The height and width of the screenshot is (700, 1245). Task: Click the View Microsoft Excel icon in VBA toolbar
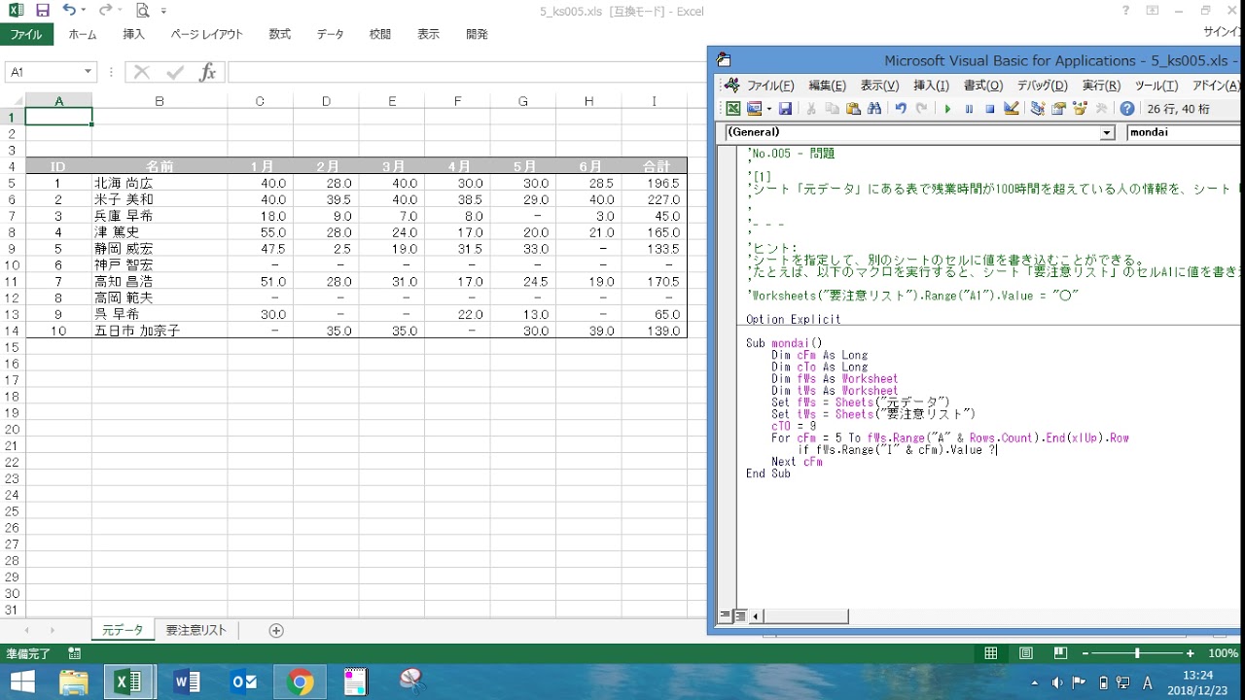(733, 109)
